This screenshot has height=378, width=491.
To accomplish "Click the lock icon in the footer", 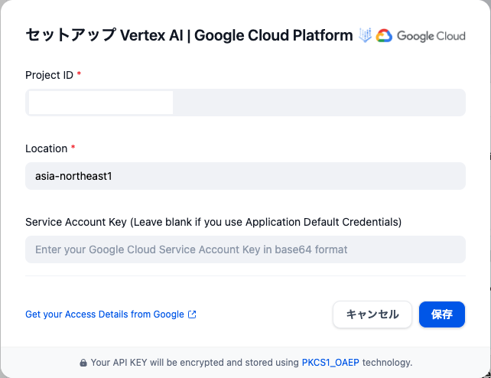I will click(x=83, y=363).
